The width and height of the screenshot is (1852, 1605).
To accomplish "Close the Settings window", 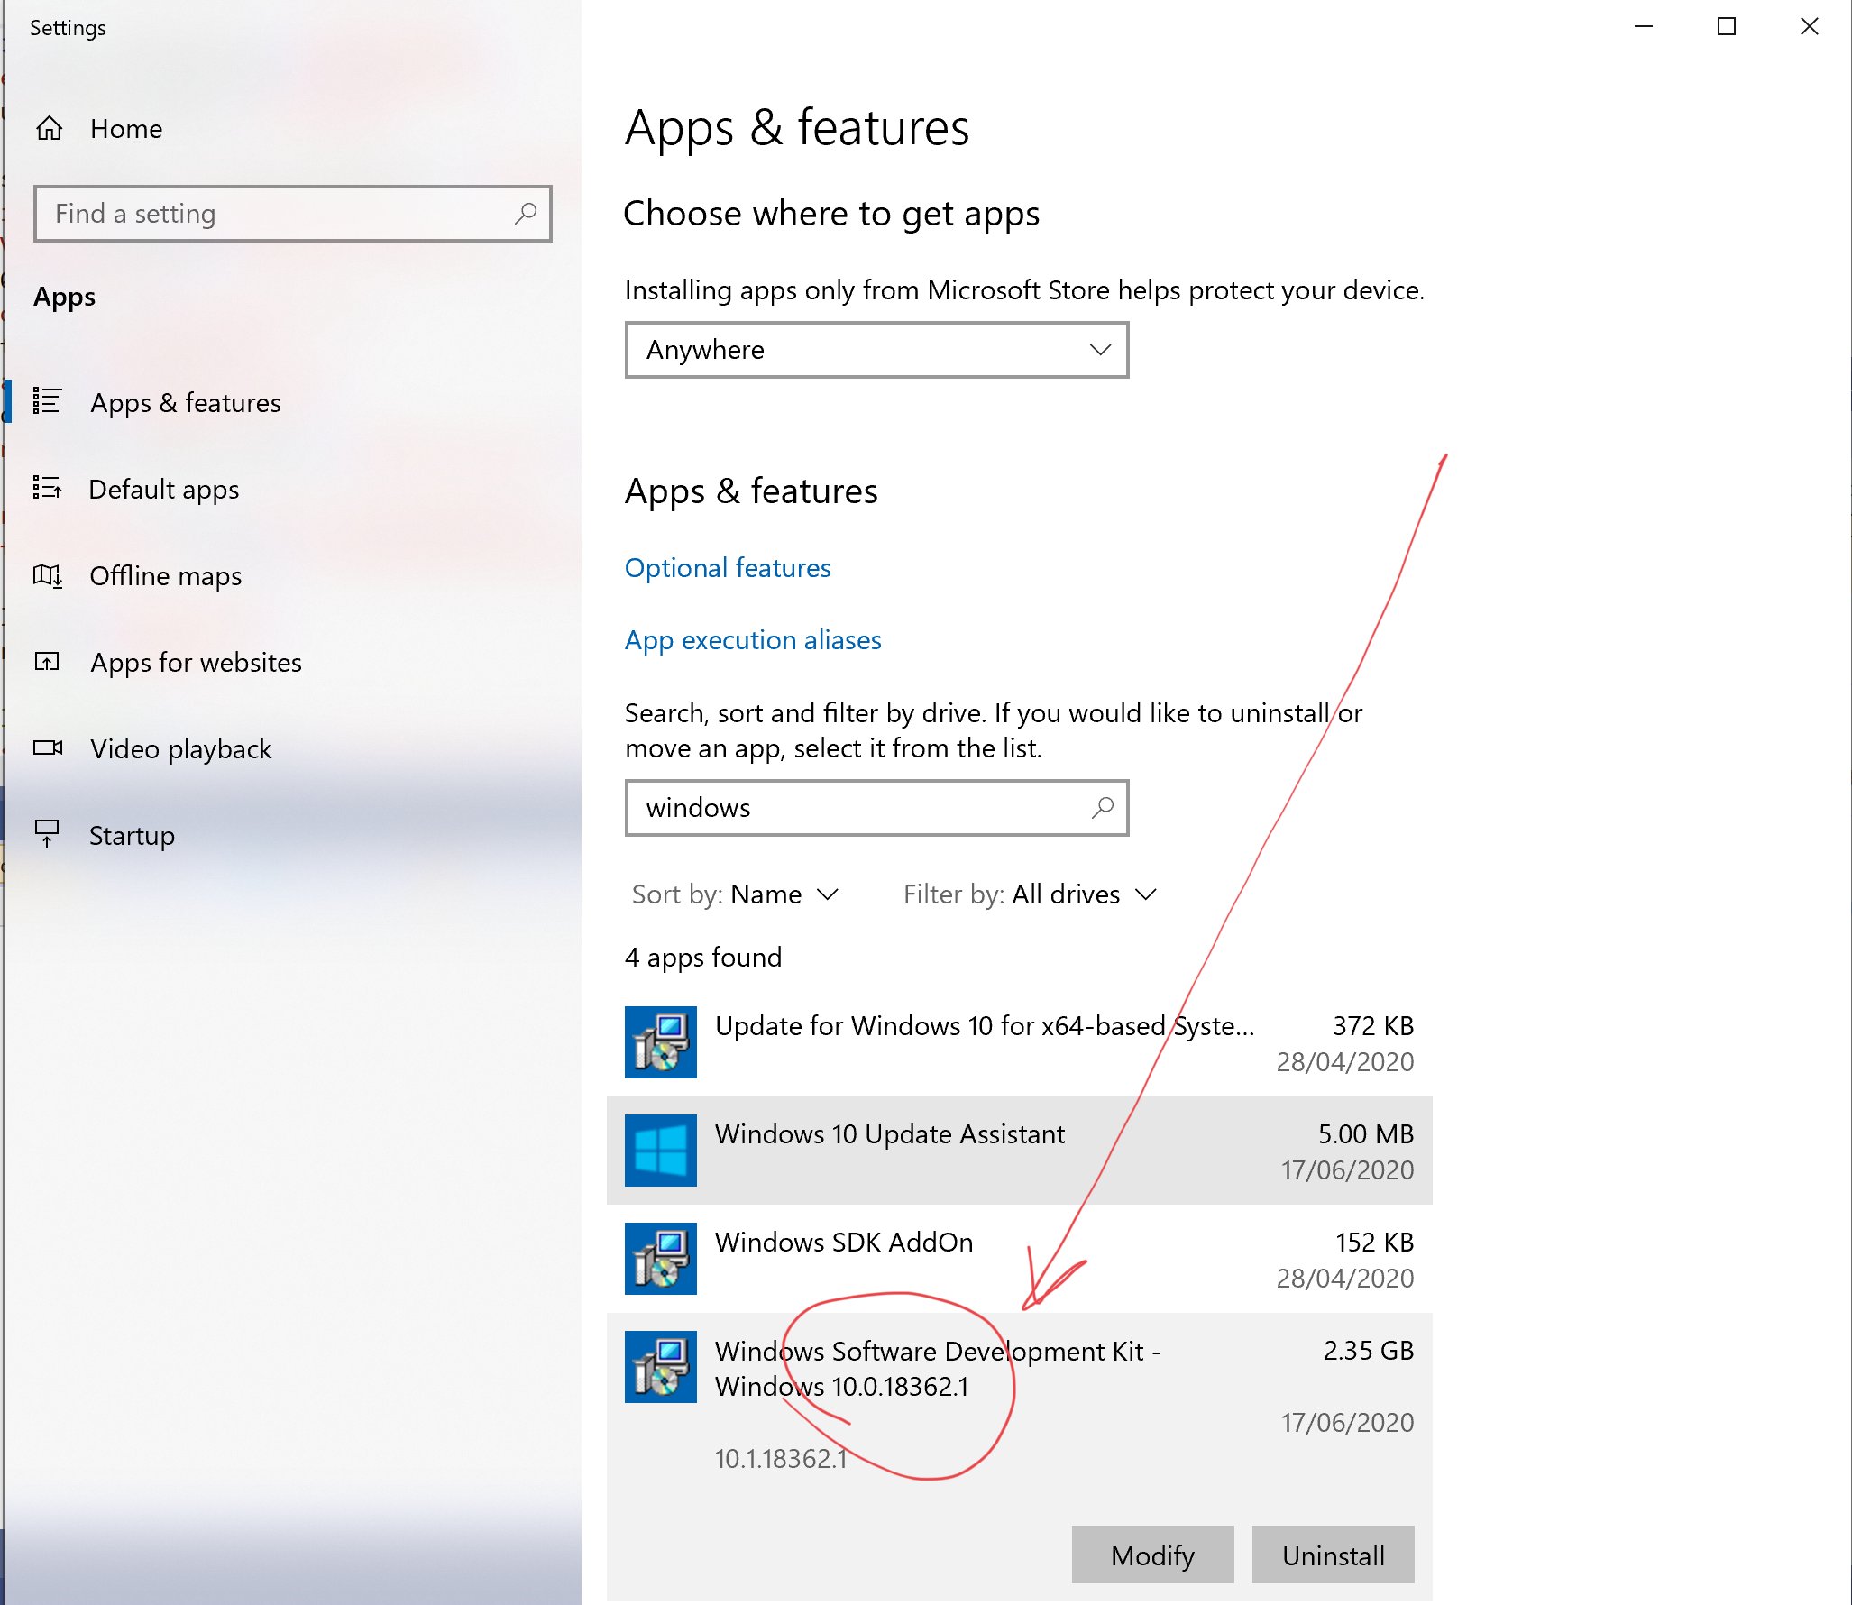I will [x=1810, y=27].
